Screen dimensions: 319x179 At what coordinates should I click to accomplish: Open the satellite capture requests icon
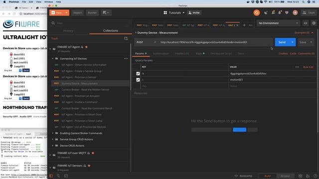click(266, 12)
